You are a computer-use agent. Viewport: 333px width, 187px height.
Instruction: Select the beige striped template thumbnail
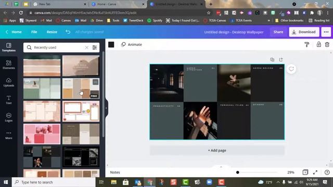(x=42, y=66)
